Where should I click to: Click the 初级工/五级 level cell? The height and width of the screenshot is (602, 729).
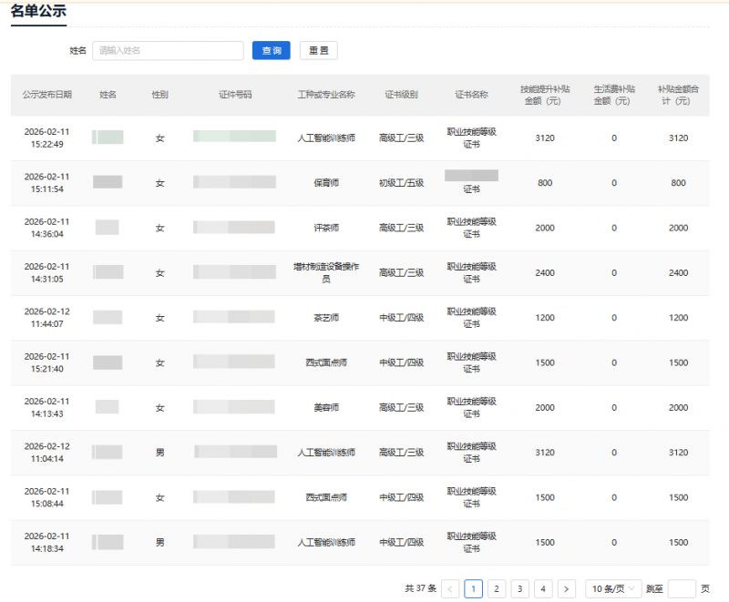(x=401, y=183)
